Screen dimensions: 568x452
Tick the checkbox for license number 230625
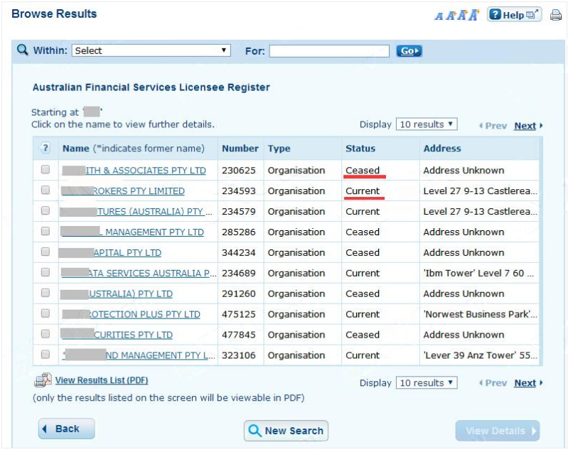(45, 171)
